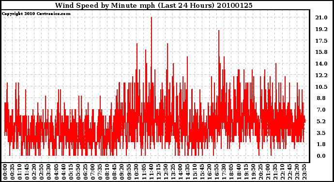334x182 pixels.
Task: Click the 23:55 time label
Action: coord(304,172)
